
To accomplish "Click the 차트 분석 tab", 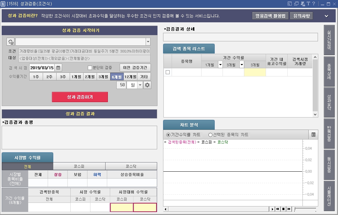I will (x=189, y=125).
